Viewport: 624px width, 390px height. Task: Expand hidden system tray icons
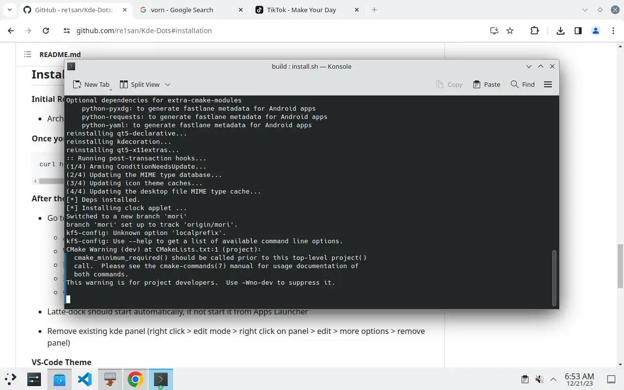pos(553,379)
